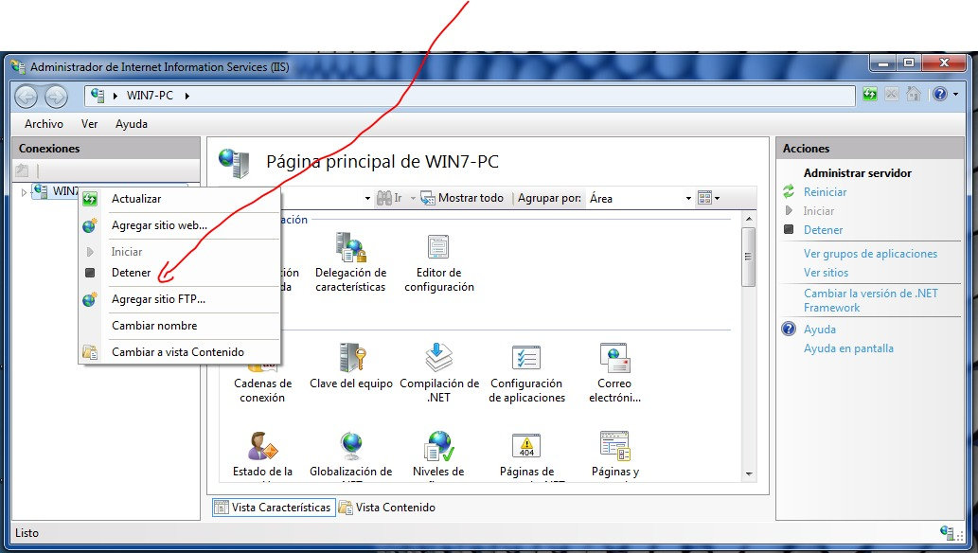This screenshot has height=553, width=978.
Task: Choose Detener in the context menu
Action: click(180, 272)
